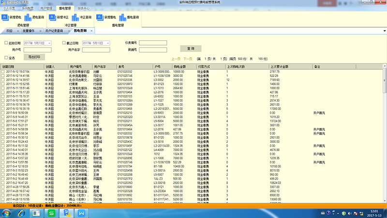Expand the 截止日期 date picker dropdown
This screenshot has height=218, width=387.
click(108, 43)
